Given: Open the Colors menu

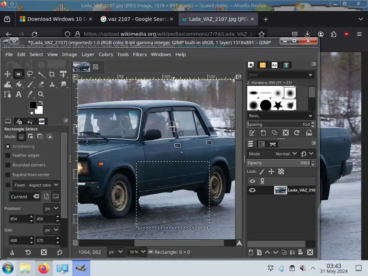Looking at the screenshot, I should (x=106, y=54).
